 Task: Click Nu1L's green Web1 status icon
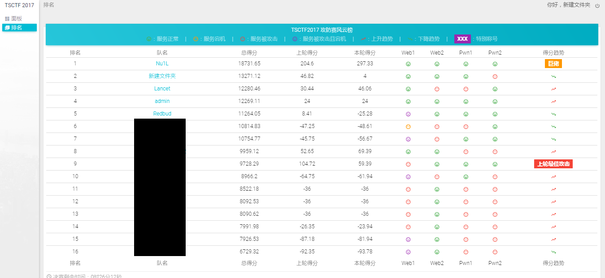(x=408, y=64)
